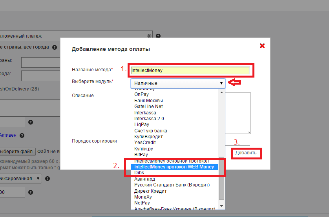
Task: Open the 'Наличные' module dropdown
Action: tap(178, 83)
